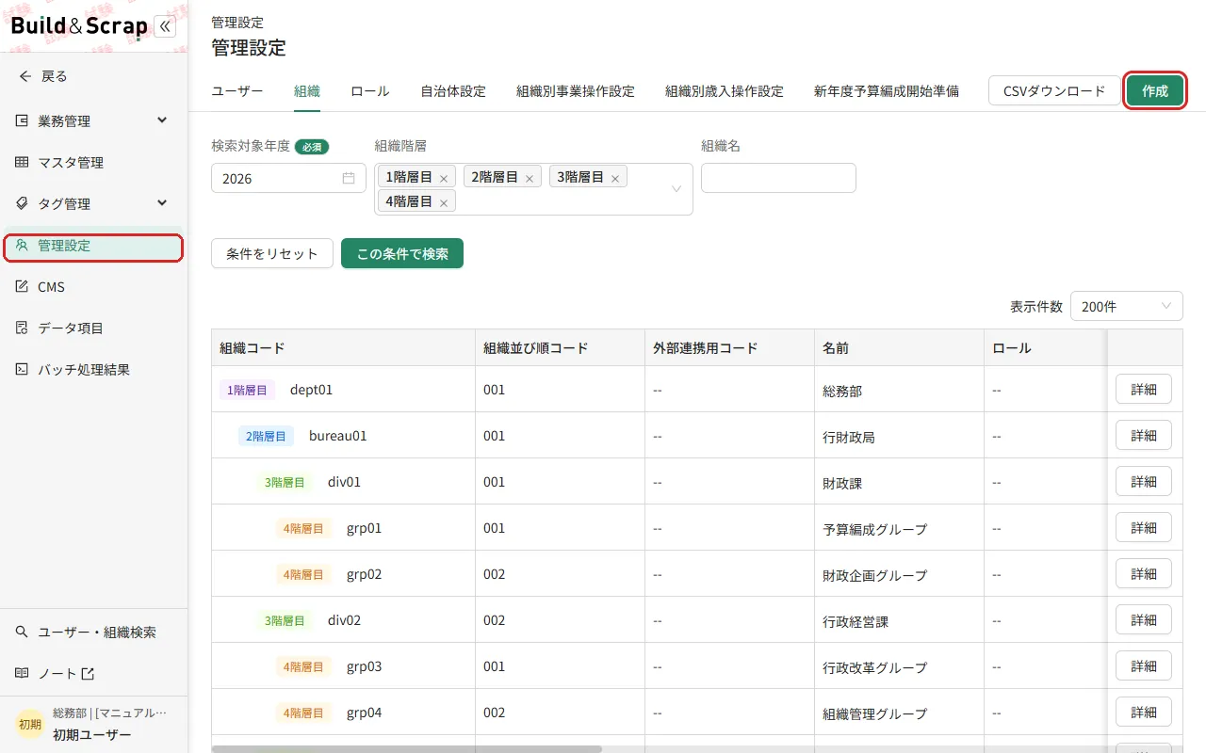The image size is (1206, 753).
Task: Open 詳細 for 行政改革グループ row
Action: [1144, 666]
